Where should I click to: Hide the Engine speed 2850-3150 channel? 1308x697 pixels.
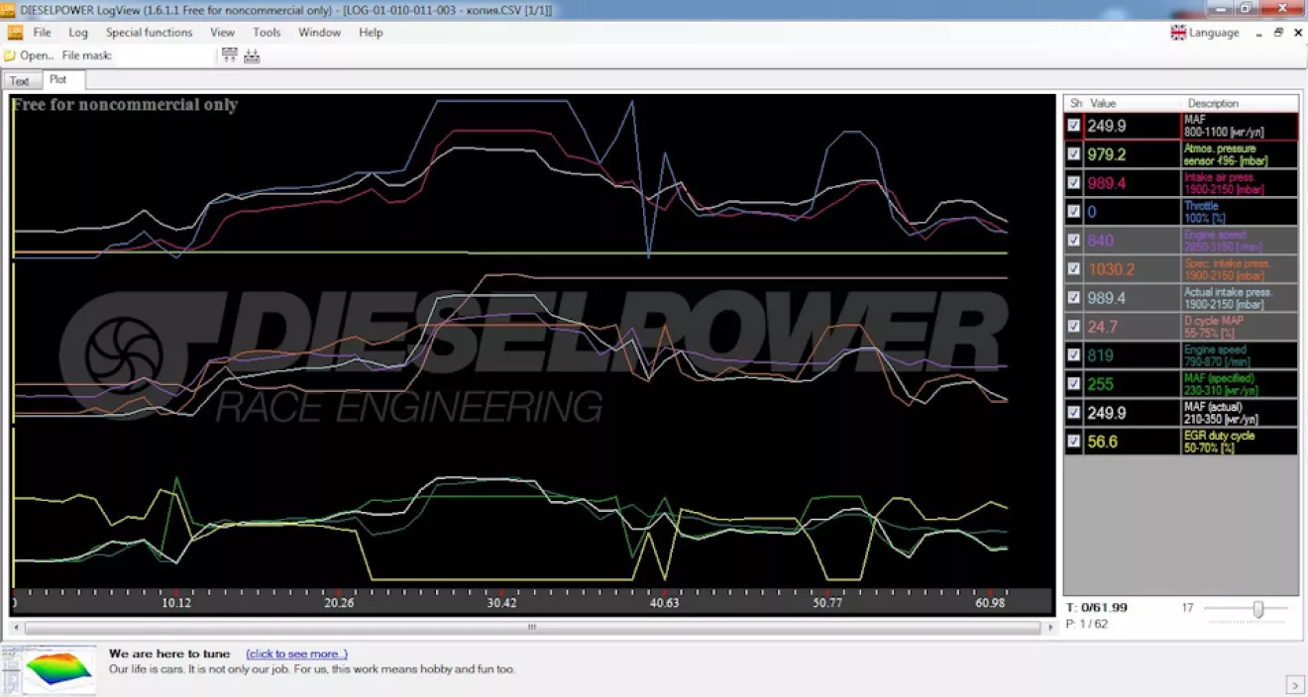coord(1073,241)
